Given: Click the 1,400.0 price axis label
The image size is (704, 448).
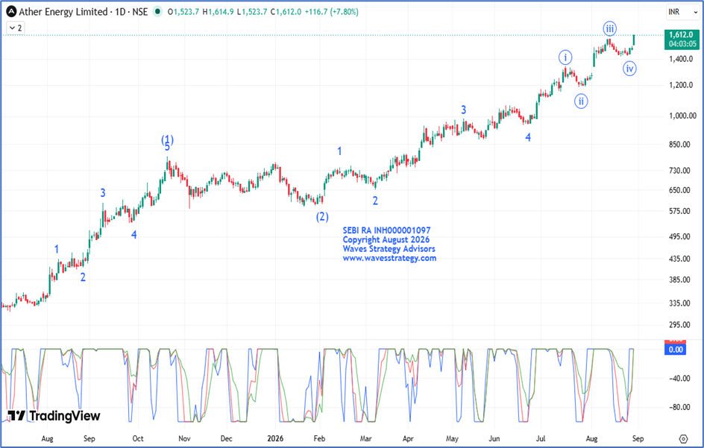Looking at the screenshot, I should 681,59.
